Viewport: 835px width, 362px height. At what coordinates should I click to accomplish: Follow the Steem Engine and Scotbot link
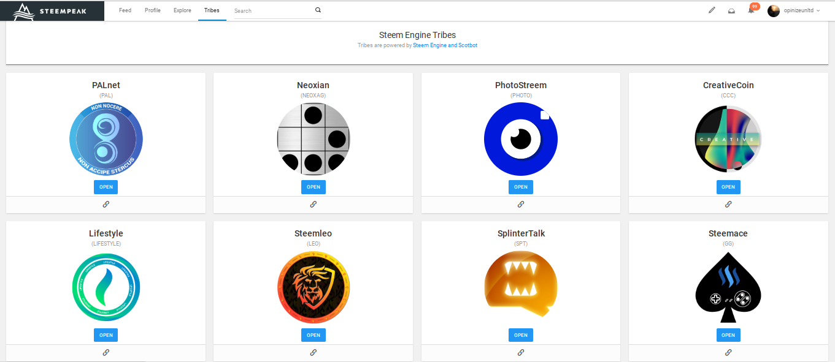(x=445, y=45)
